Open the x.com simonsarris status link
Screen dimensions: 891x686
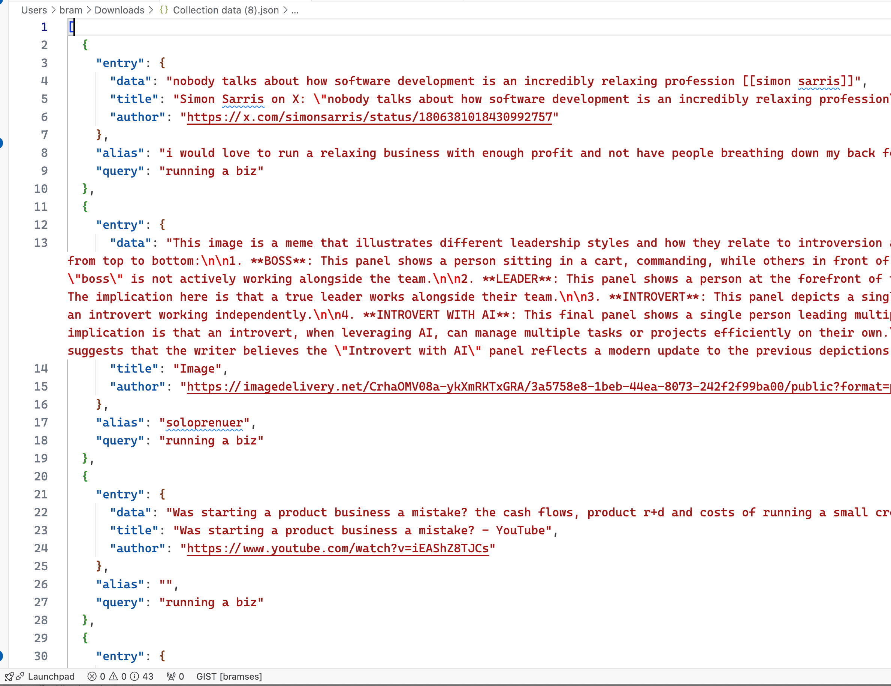coord(369,117)
